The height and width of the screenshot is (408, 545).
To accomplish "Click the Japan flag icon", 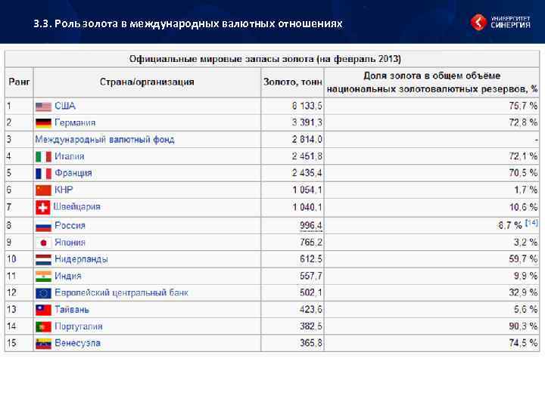I will click(x=43, y=243).
